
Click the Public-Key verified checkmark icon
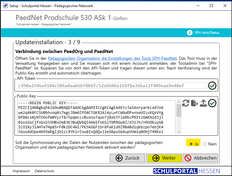coord(212,103)
